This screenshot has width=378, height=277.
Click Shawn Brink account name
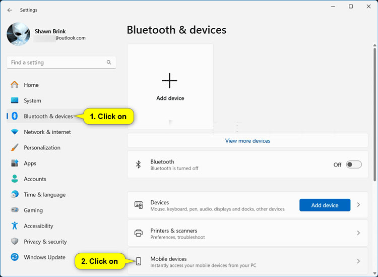50,31
